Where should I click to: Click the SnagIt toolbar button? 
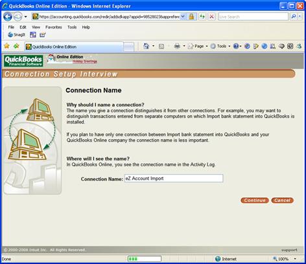tap(17, 34)
